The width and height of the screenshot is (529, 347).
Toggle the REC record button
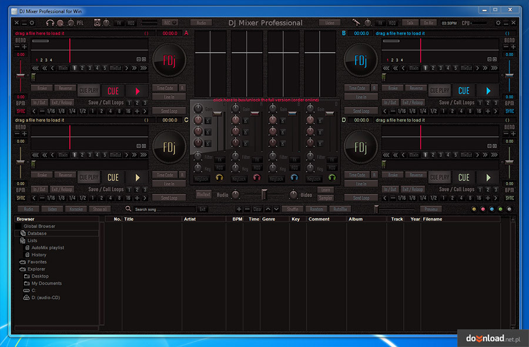pos(170,22)
